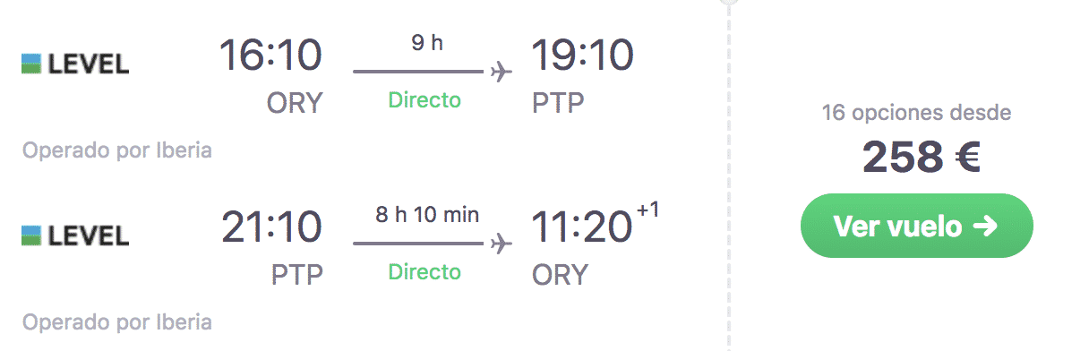Click the second Operado por Iberia note
The width and height of the screenshot is (1089, 351).
tap(117, 321)
